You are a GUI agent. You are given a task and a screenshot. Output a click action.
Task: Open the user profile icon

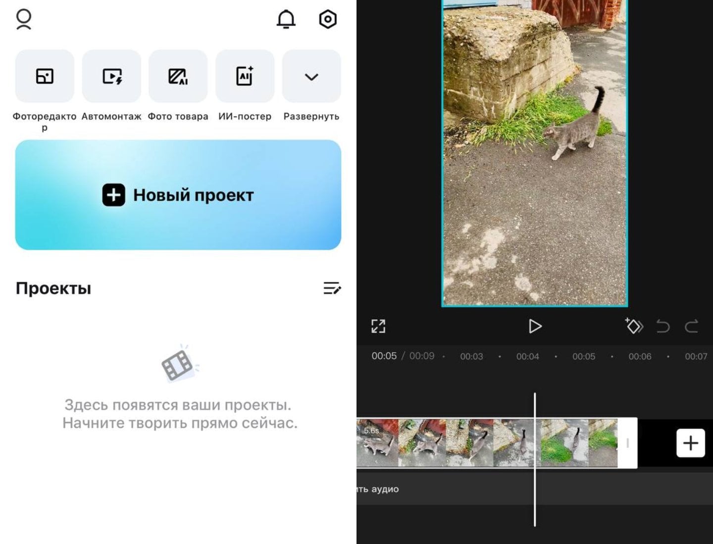click(x=23, y=20)
